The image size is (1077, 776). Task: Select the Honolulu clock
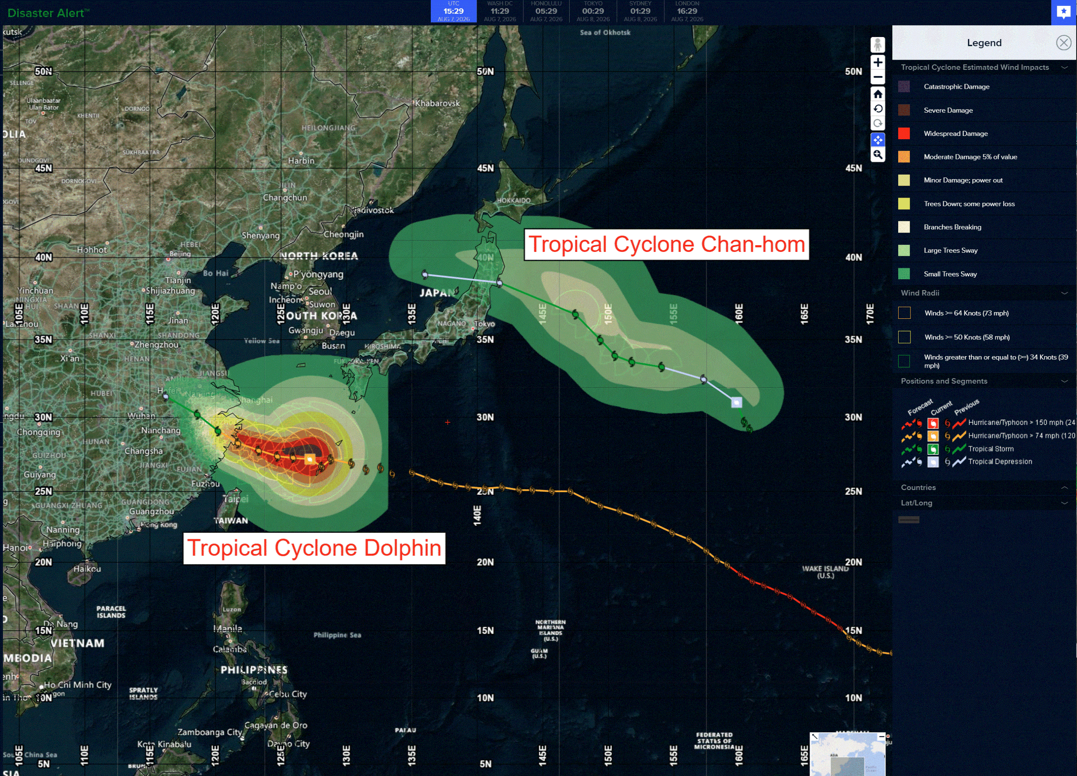click(546, 11)
